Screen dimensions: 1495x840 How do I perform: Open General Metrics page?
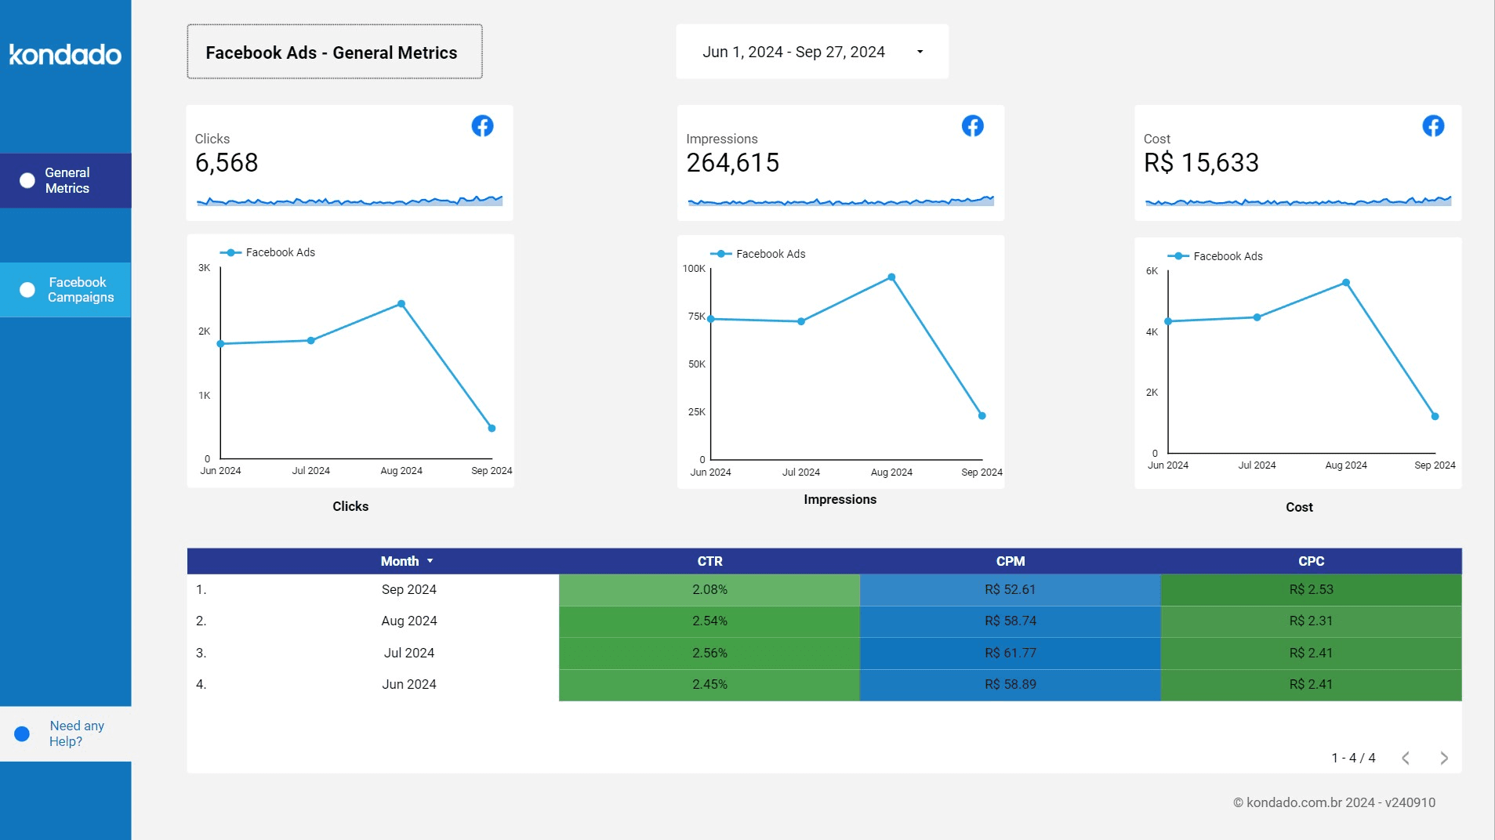(67, 180)
